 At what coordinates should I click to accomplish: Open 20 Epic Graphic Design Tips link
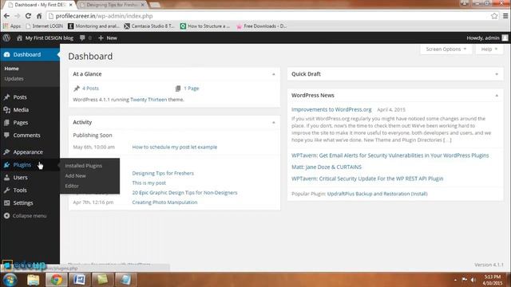pos(184,193)
